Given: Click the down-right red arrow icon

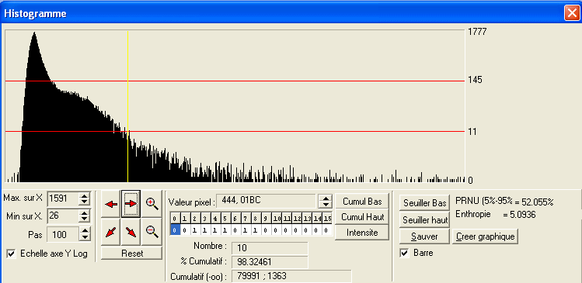Looking at the screenshot, I should [x=131, y=232].
